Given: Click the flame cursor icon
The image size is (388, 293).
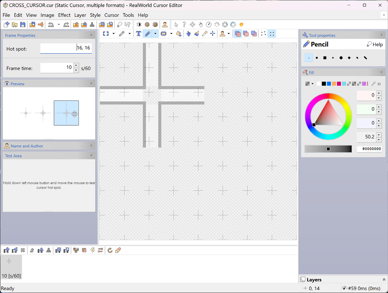Looking at the screenshot, I should pyautogui.click(x=241, y=25).
